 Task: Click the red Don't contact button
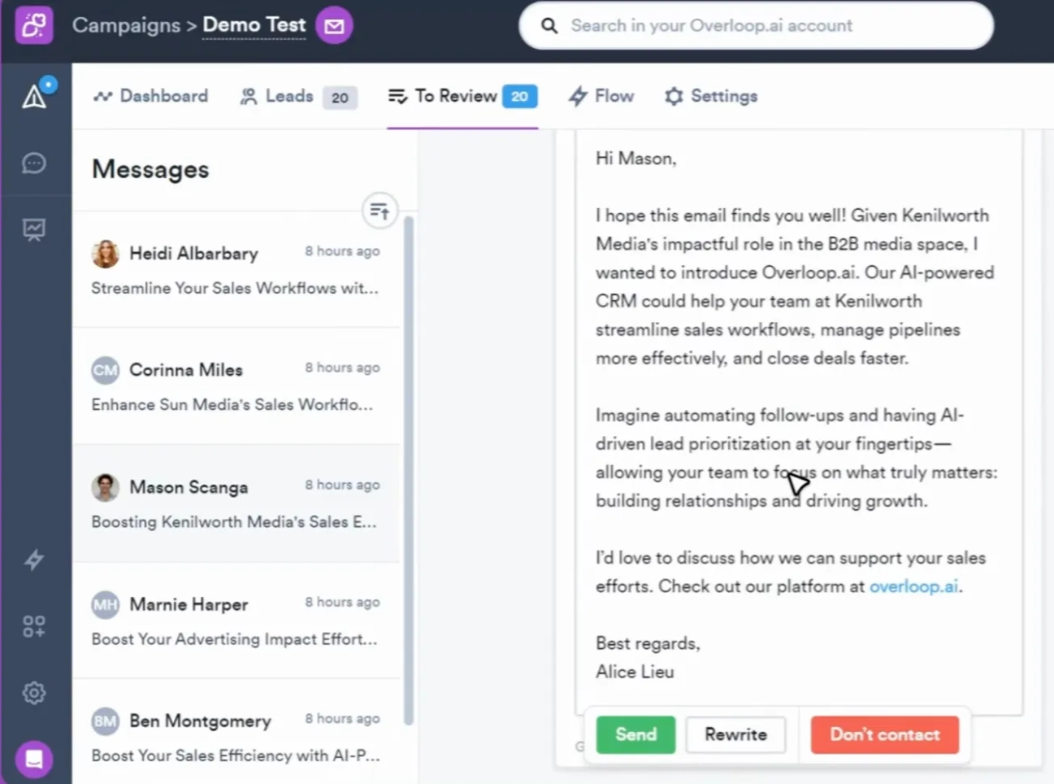click(x=884, y=734)
